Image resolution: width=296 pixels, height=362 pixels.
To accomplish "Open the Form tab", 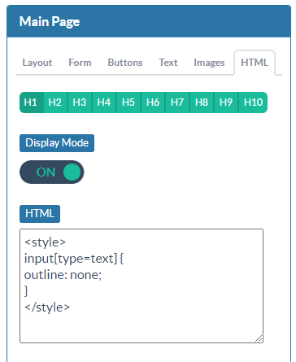I will 80,63.
